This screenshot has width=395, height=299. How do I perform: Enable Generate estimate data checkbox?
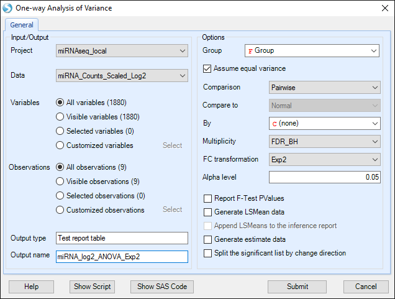tap(207, 239)
